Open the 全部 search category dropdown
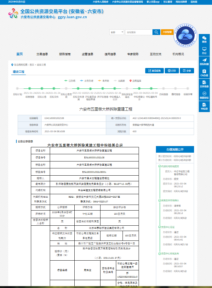Screen dimensions: 212x288 117,32
